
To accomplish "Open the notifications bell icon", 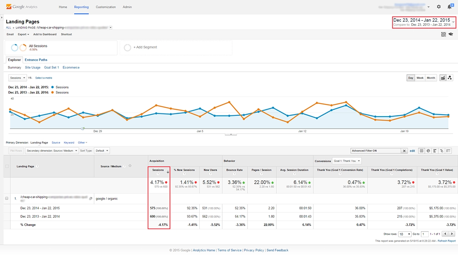I will (450, 6).
